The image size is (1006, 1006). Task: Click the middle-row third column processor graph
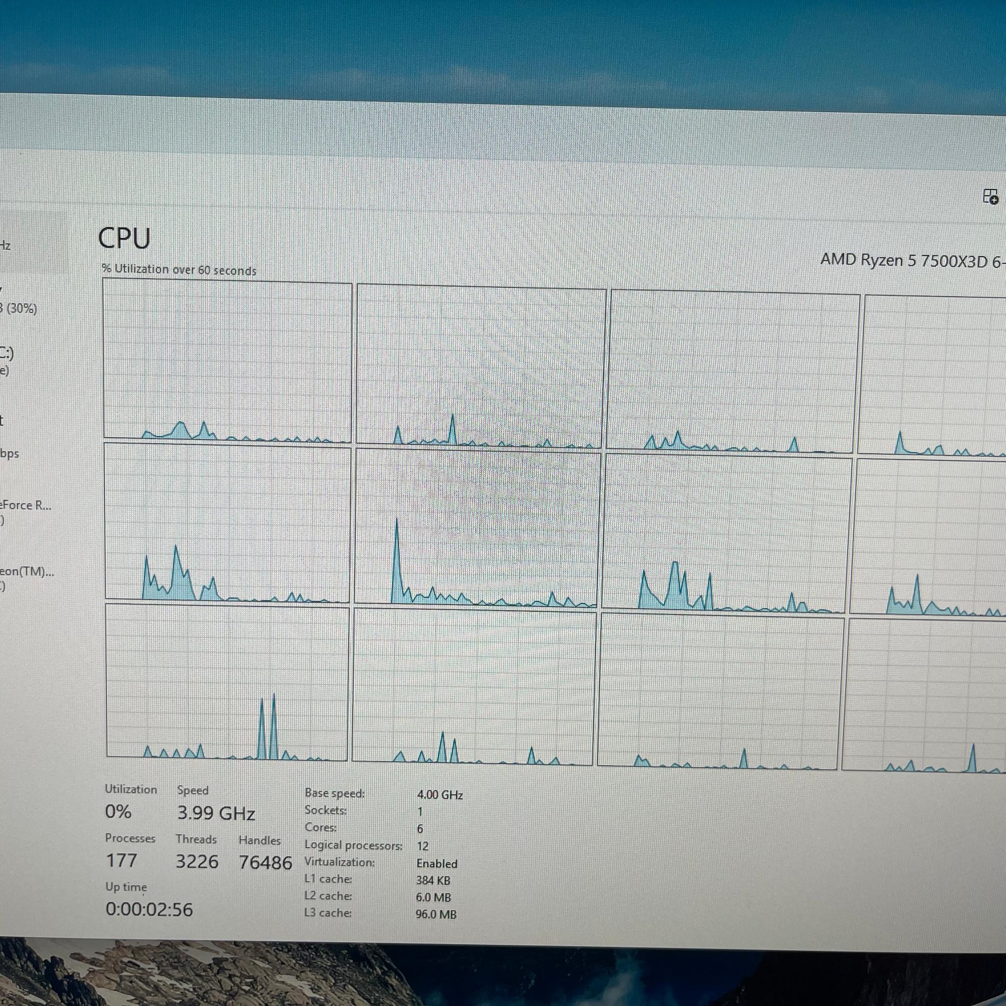click(x=727, y=533)
